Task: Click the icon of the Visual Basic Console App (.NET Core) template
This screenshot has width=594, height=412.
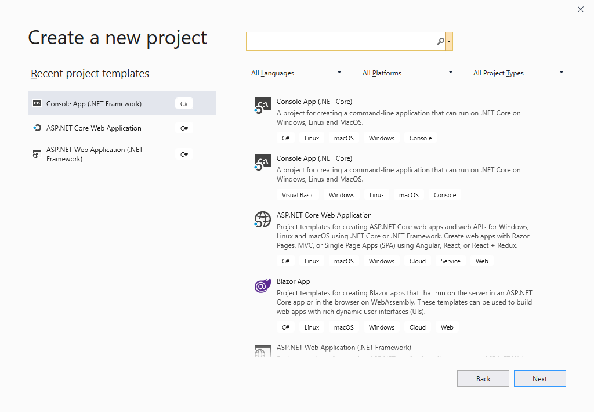Action: coord(263,162)
